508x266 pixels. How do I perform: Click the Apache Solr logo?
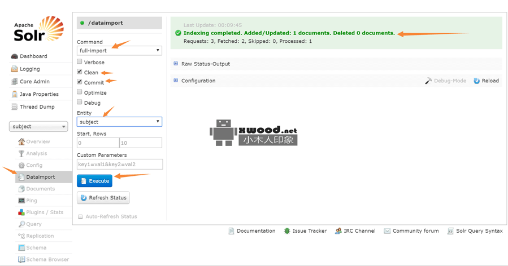coord(38,29)
